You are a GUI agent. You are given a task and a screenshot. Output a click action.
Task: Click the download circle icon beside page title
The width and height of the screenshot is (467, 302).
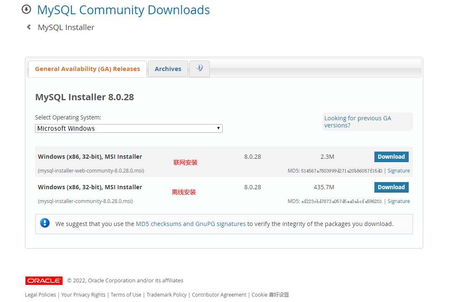pyautogui.click(x=26, y=10)
